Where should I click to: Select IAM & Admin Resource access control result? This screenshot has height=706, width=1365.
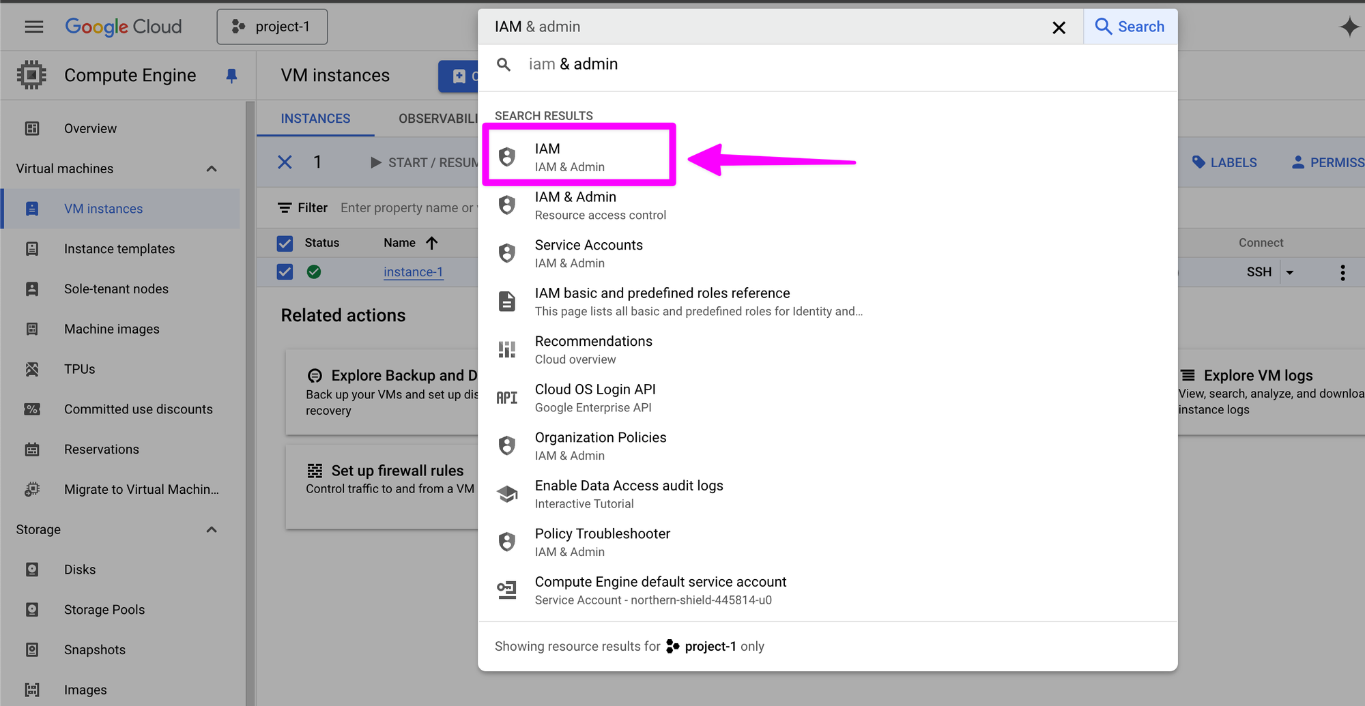click(828, 205)
